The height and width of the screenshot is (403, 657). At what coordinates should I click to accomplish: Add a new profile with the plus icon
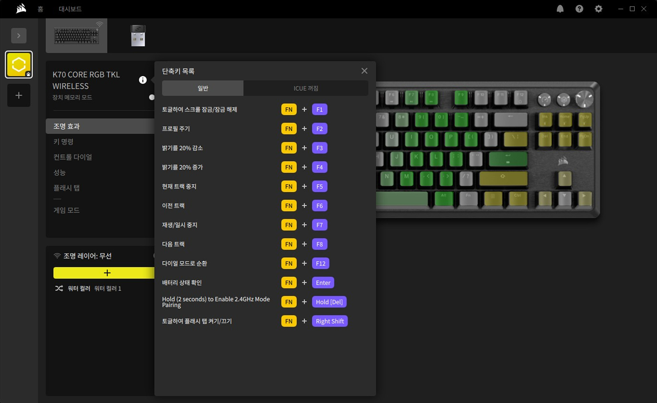pos(19,95)
